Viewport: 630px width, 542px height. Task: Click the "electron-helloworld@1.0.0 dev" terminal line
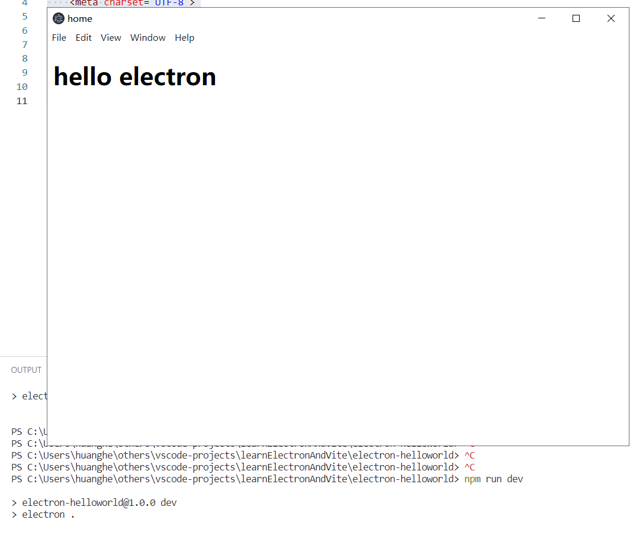(x=99, y=502)
